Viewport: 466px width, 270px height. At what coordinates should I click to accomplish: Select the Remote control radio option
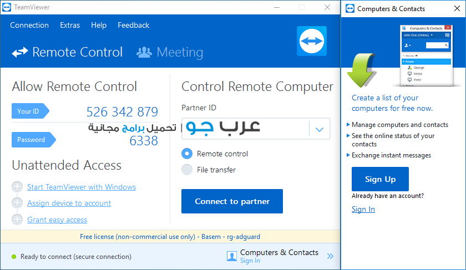[x=187, y=154]
